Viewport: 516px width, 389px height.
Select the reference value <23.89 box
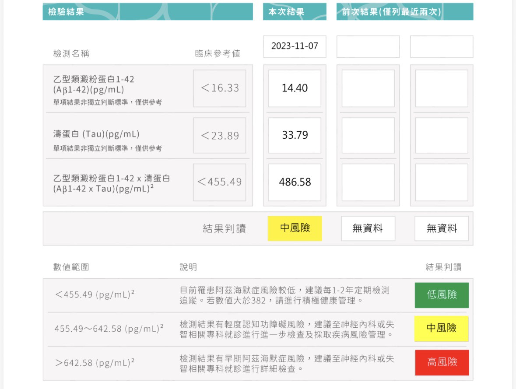tap(219, 135)
